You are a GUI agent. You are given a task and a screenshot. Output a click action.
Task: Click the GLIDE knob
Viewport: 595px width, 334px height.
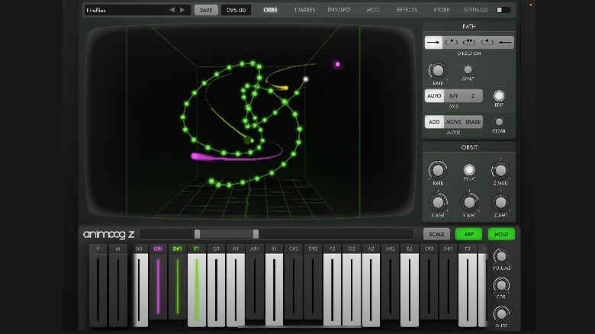tap(501, 314)
